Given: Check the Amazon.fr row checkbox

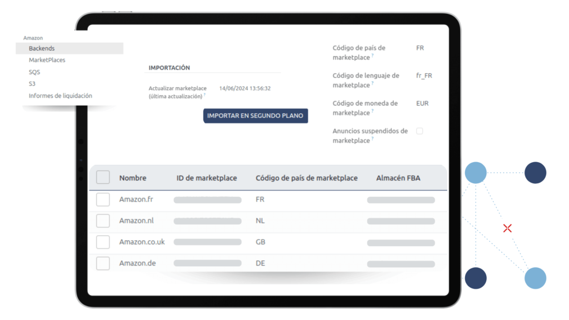Looking at the screenshot, I should click(x=103, y=199).
